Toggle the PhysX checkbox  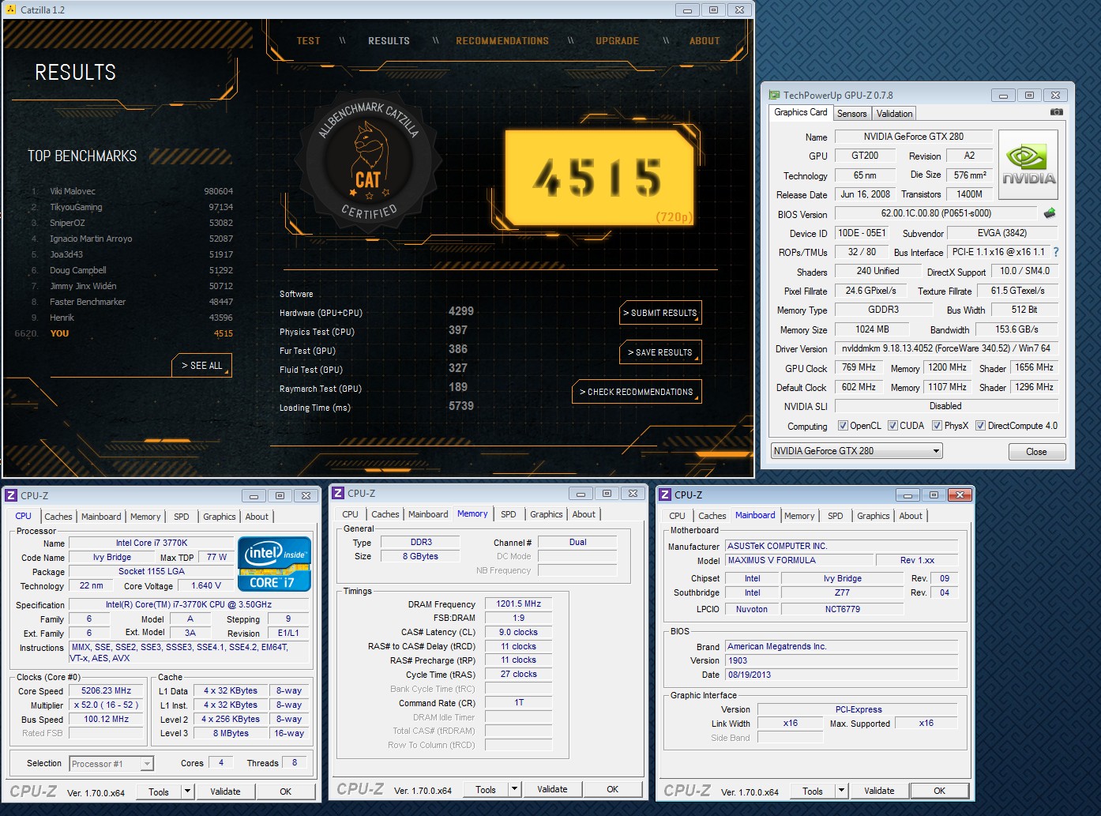point(937,426)
